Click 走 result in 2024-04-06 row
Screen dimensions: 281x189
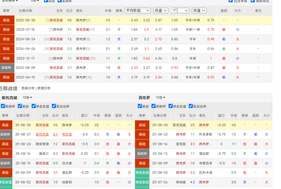tap(224, 49)
